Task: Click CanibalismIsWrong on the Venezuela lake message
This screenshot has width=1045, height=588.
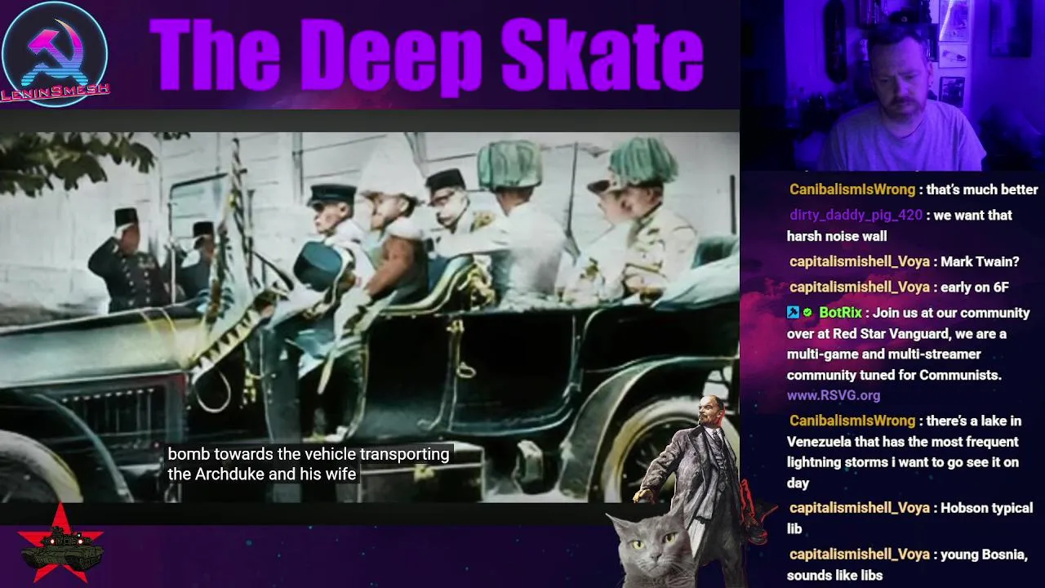Action: 852,421
